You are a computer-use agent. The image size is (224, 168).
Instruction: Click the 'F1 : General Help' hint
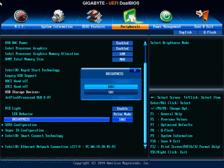click(166, 114)
